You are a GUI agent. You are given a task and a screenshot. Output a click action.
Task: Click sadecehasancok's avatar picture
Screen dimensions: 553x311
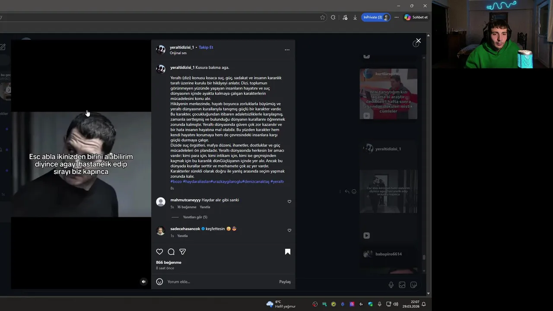pos(161,231)
